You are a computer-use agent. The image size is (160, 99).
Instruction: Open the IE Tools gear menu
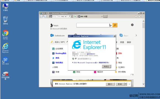point(143,16)
